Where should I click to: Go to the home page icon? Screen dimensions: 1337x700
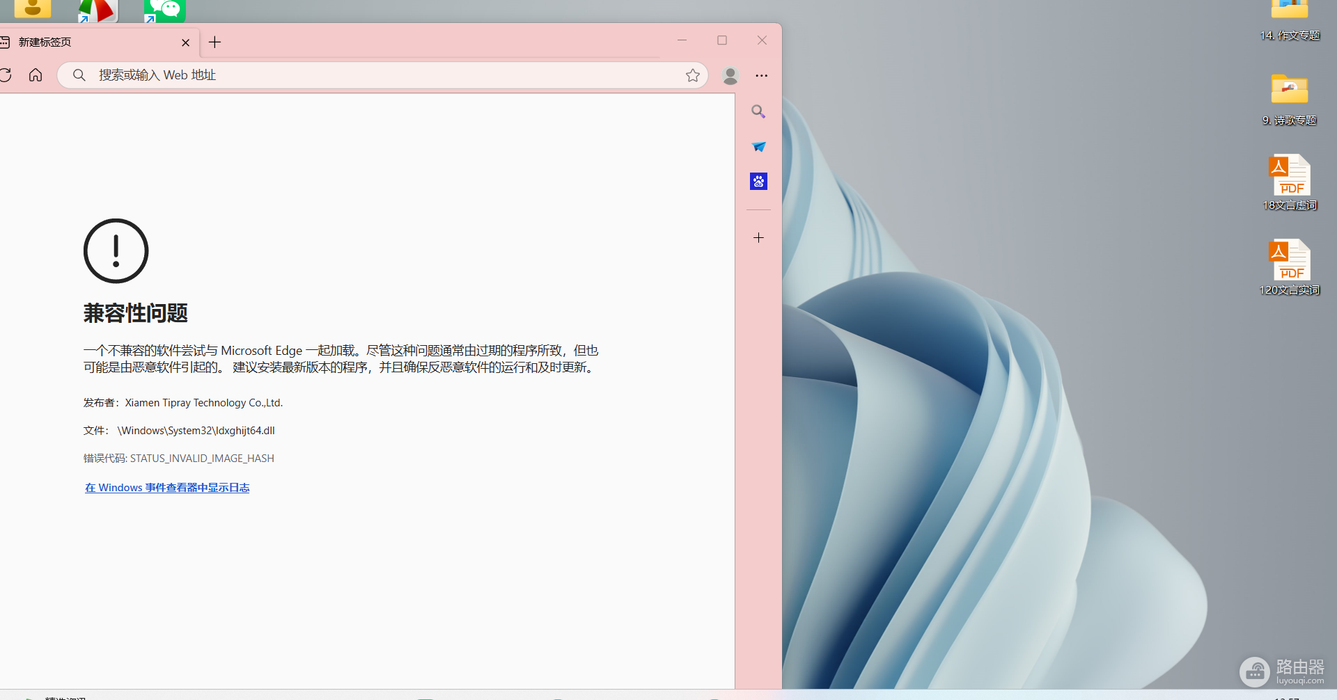click(x=36, y=74)
